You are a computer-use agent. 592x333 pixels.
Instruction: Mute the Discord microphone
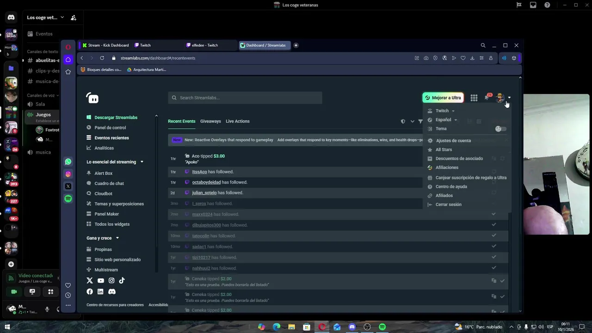47,309
